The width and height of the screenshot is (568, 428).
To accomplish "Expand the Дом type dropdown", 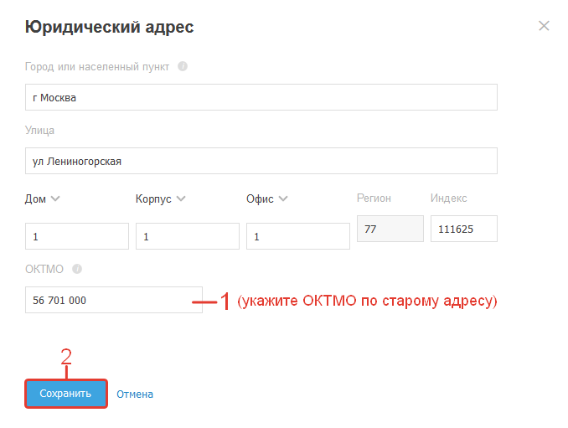I will tap(43, 199).
